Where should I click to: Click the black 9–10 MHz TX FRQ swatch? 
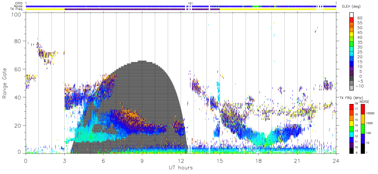coord(352,151)
